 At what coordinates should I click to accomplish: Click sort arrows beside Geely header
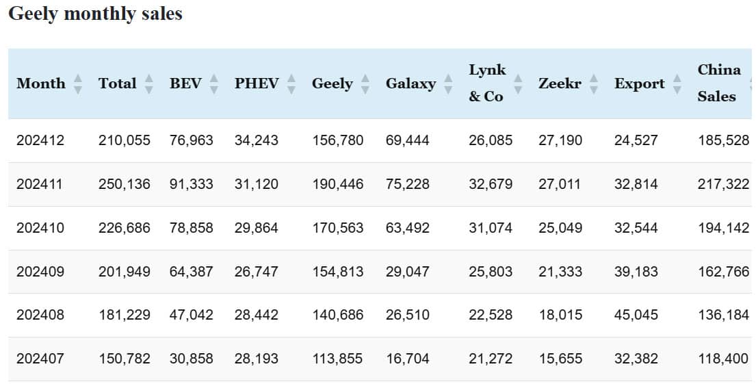click(365, 84)
